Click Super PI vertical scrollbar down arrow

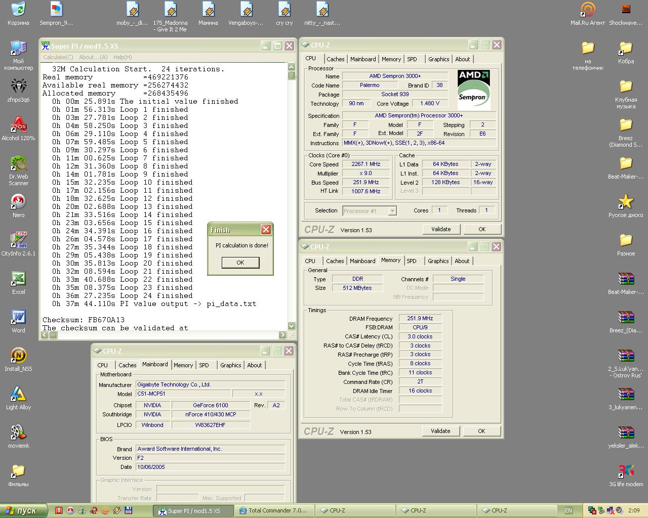[x=292, y=326]
